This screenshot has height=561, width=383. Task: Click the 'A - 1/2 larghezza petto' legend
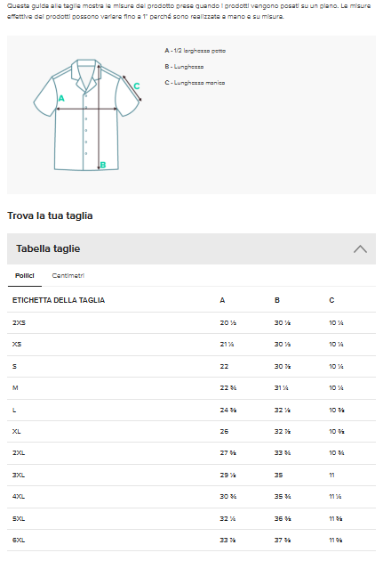click(195, 51)
